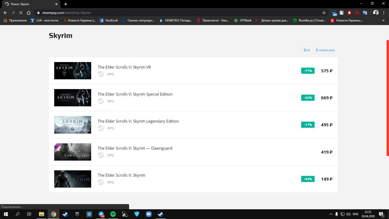Open Zoom from the taskbar
Viewport: 389px width, 219px height.
(x=149, y=214)
